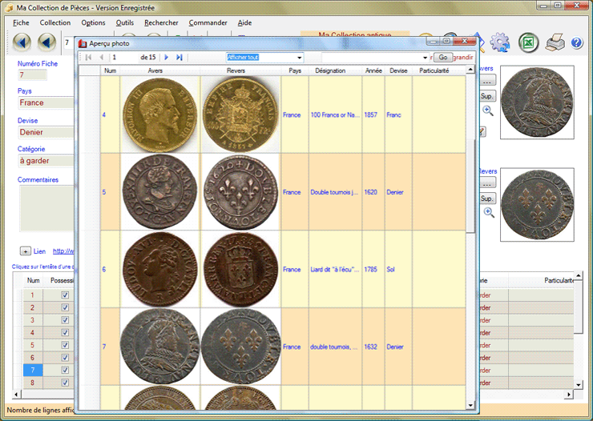Open the http:// link next to Lien
The image size is (593, 421).
point(63,251)
